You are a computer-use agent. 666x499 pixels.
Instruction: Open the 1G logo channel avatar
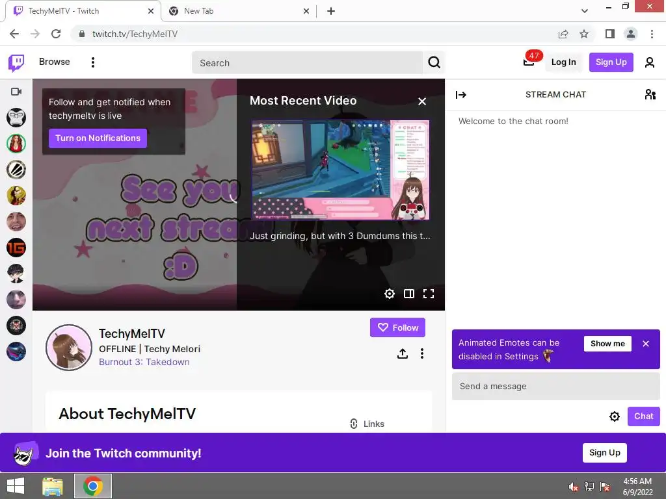16,248
